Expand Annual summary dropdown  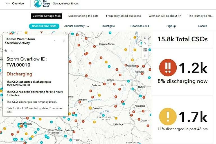coord(76,26)
